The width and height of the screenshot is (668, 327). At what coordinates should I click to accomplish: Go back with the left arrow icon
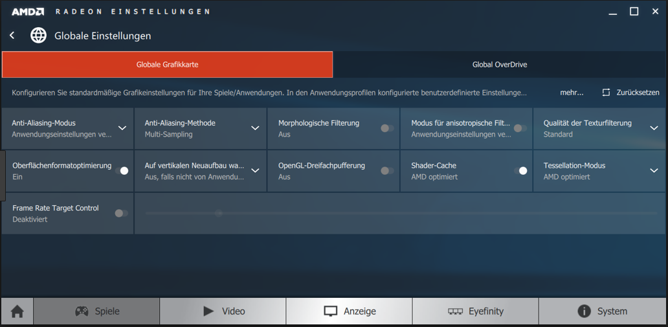12,36
